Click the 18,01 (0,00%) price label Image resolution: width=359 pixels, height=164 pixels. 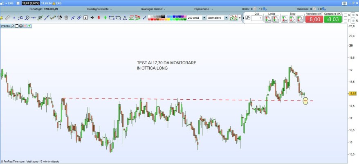(x=30, y=3)
